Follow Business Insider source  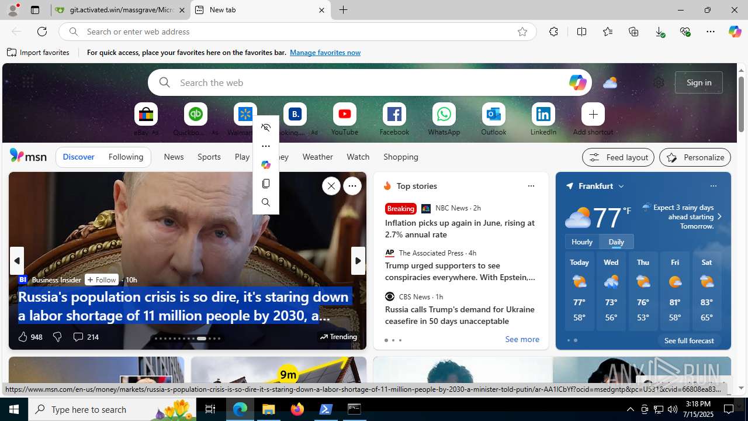102,279
